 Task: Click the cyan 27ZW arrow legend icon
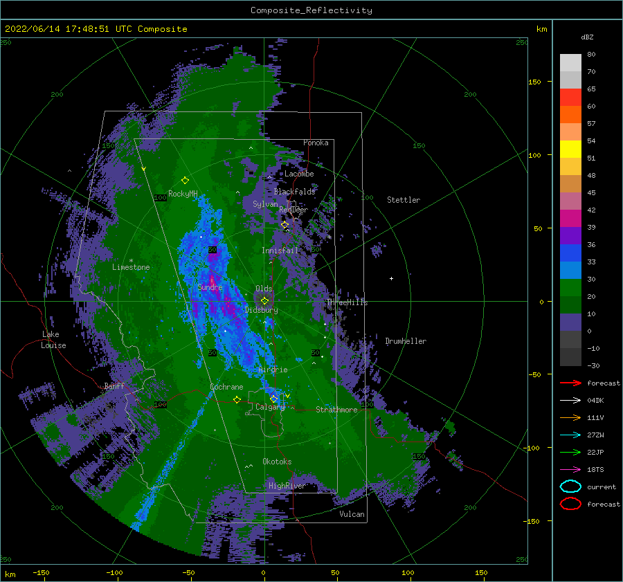pos(570,435)
